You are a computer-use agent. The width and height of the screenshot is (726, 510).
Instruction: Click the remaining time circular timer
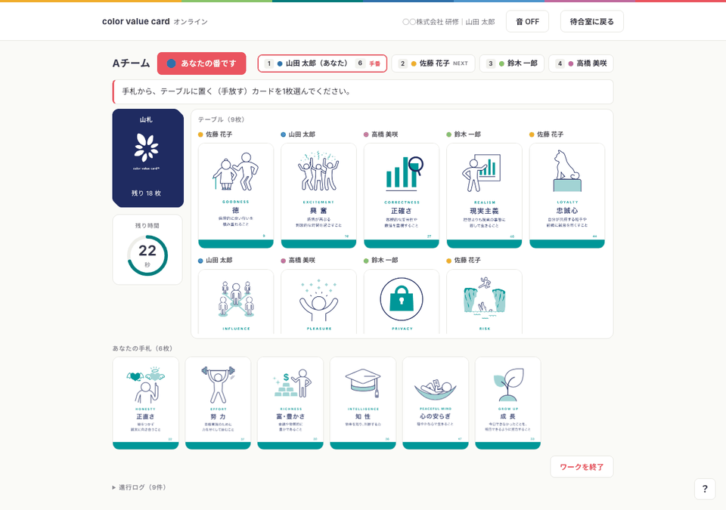click(x=147, y=255)
